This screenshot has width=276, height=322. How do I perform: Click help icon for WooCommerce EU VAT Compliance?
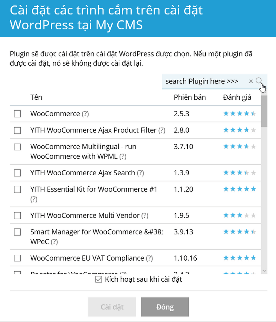[x=149, y=258]
